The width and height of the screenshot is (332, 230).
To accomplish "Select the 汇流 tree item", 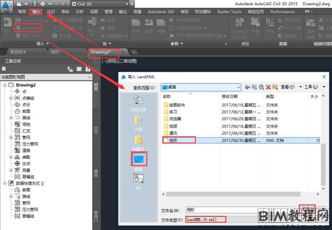I will (x=26, y=131).
